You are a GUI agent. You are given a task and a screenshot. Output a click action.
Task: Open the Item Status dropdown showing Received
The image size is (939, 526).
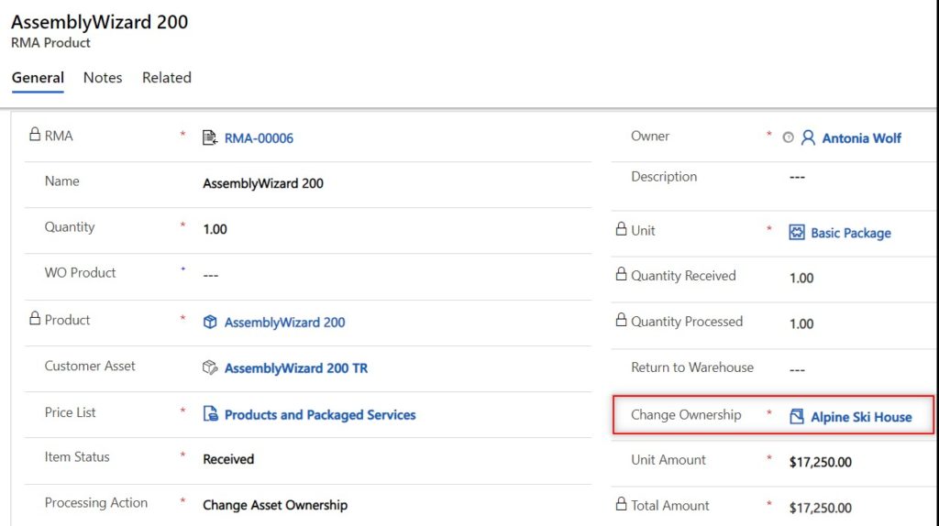click(228, 460)
